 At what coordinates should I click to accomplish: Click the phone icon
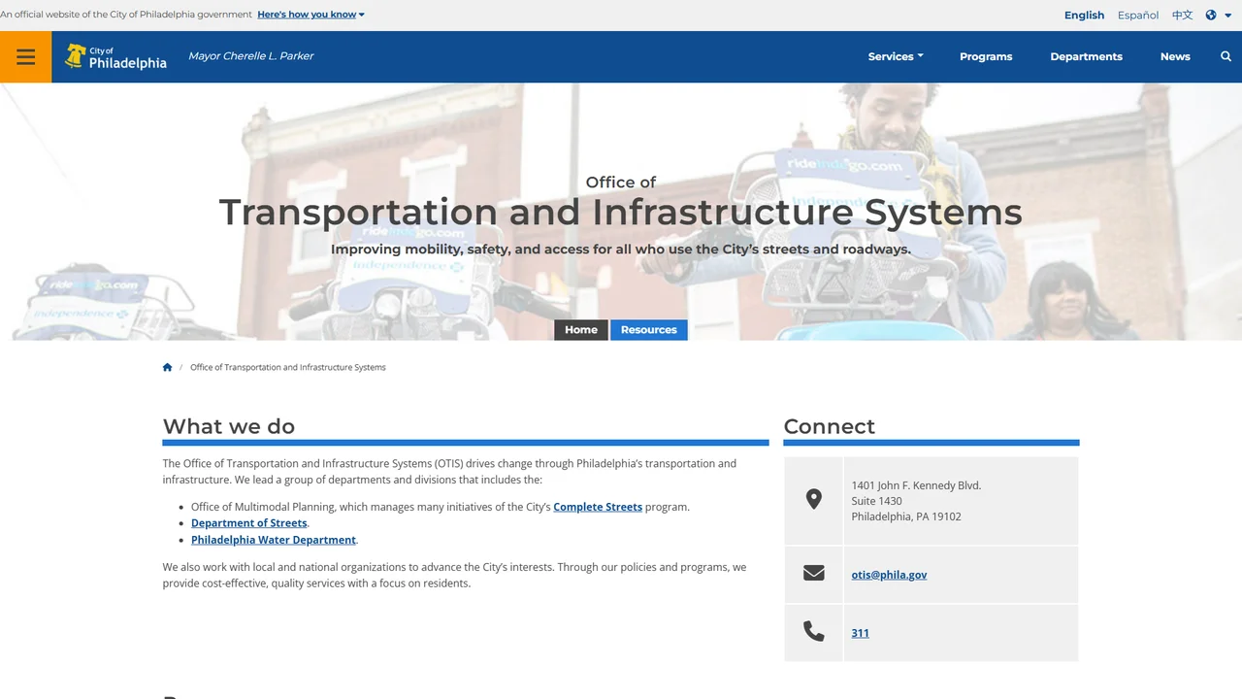click(814, 632)
